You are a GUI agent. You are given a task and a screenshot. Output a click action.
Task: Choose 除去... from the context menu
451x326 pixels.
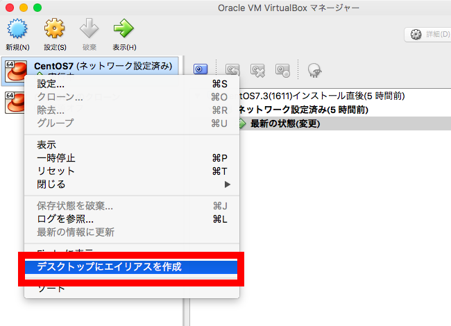[132, 110]
